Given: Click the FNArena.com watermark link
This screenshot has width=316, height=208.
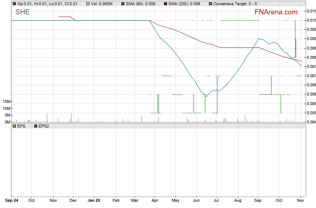Looking at the screenshot, I should point(276,12).
